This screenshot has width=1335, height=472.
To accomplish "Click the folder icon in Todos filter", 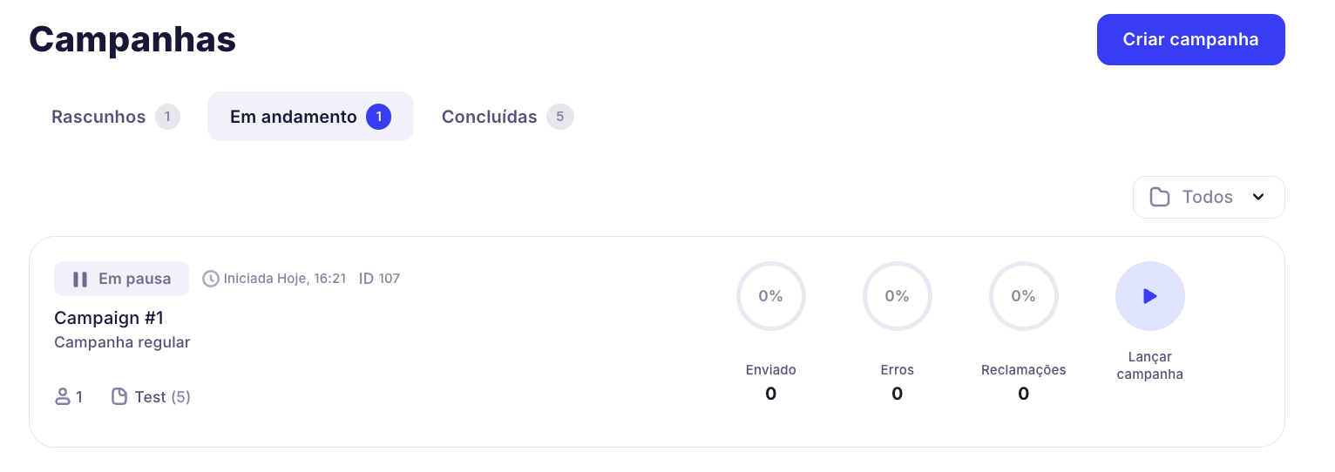I will click(1160, 197).
